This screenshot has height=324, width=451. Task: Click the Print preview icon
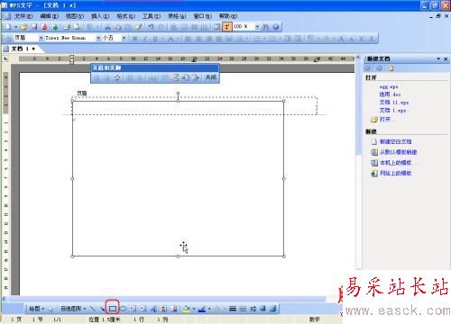pyautogui.click(x=77, y=27)
